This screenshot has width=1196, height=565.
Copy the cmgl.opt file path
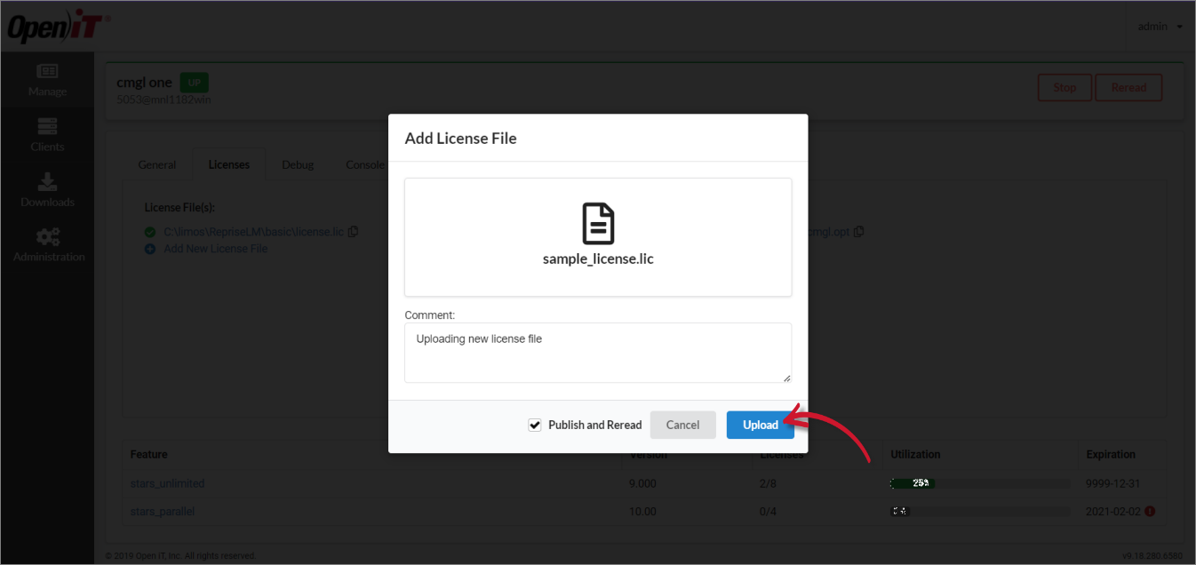point(858,232)
